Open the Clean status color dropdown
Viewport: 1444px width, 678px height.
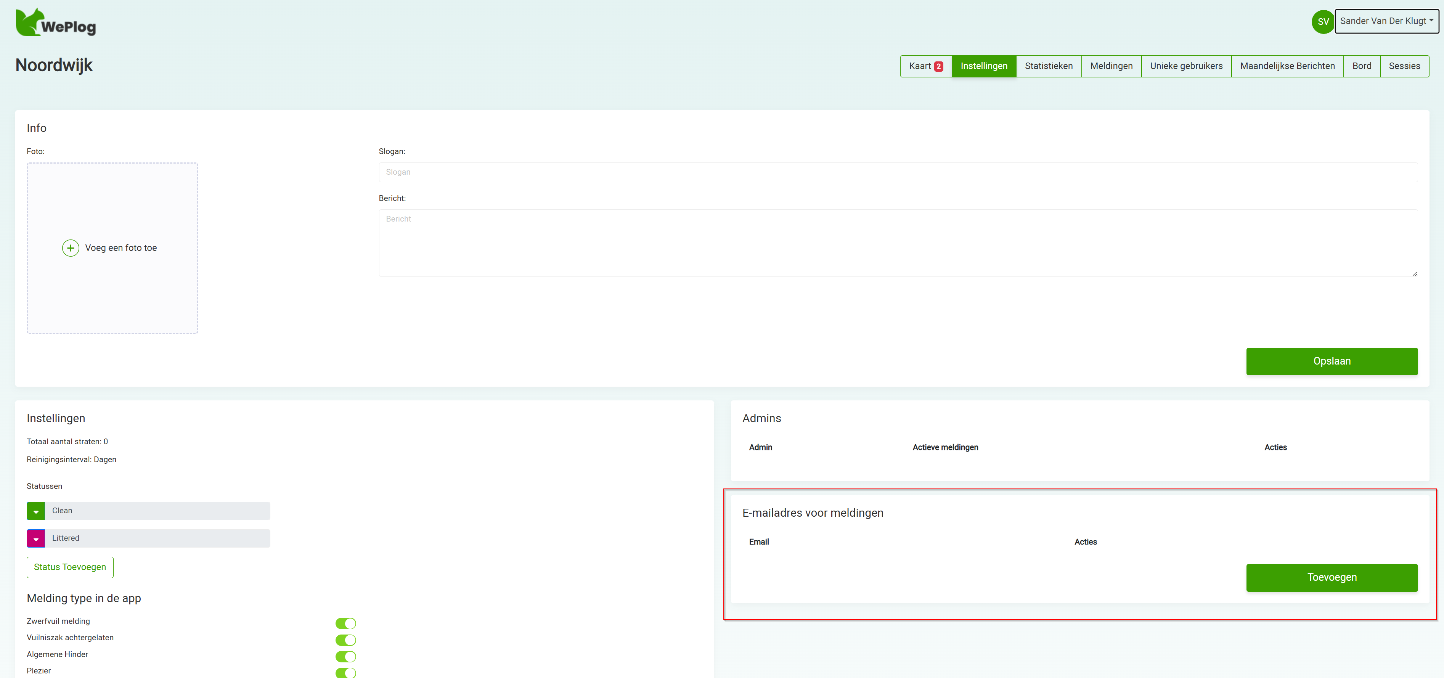click(x=36, y=511)
